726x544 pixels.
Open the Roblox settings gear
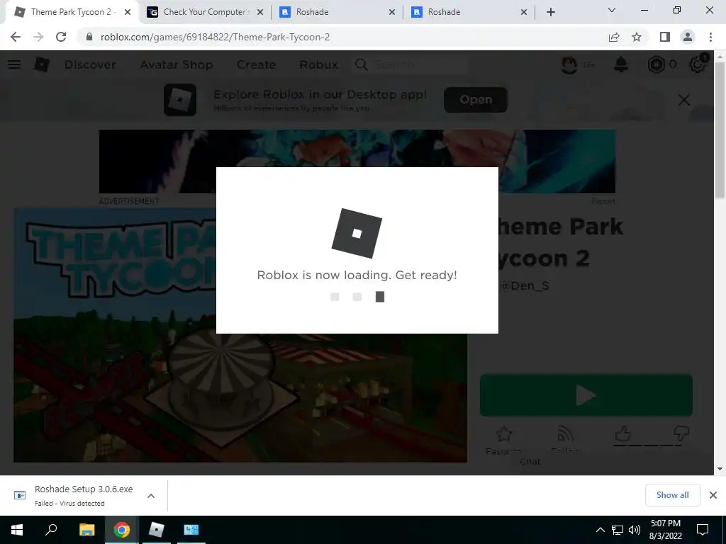[x=697, y=64]
